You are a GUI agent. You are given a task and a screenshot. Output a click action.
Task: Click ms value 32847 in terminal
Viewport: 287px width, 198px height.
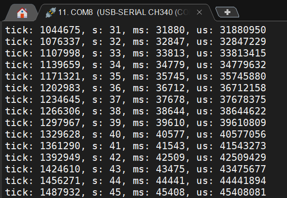point(170,42)
